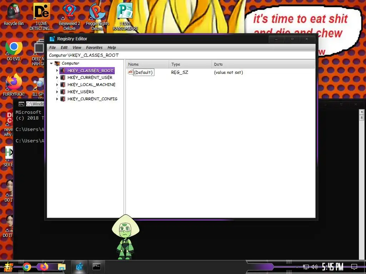Click the registry address bar path

[181, 55]
